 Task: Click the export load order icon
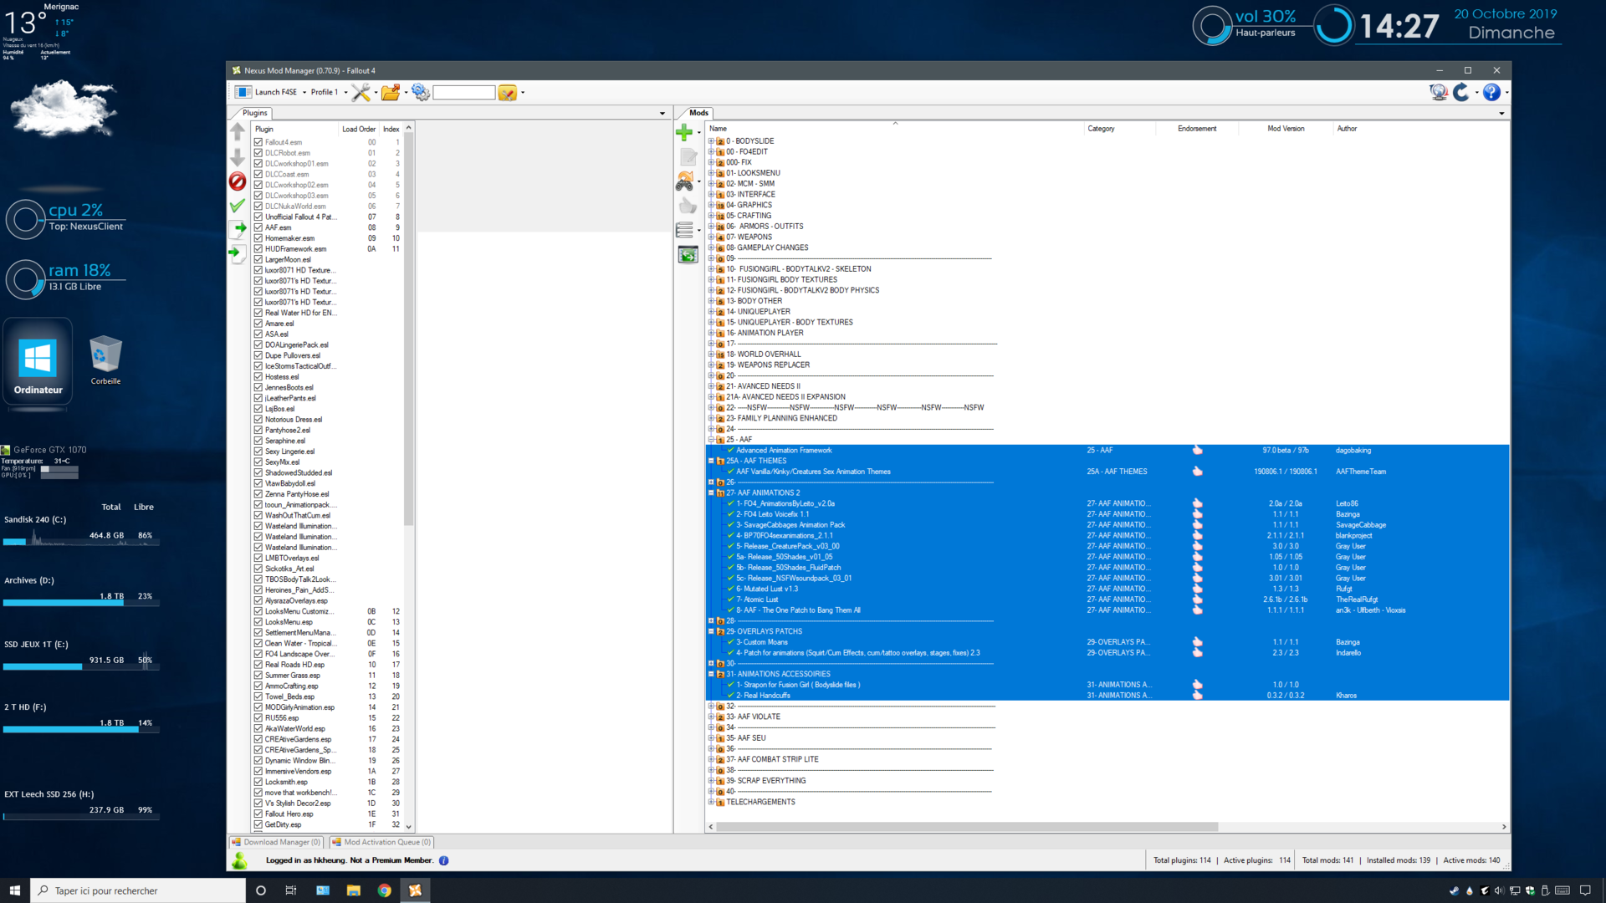pos(238,228)
